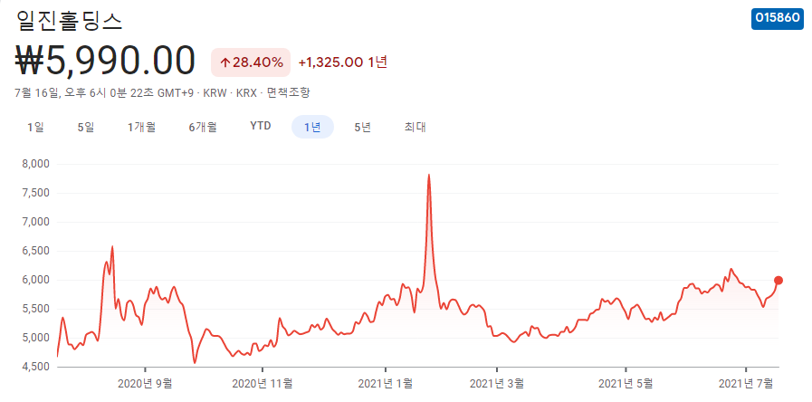Click the 2021년 1월 x-axis label
Image resolution: width=812 pixels, height=402 pixels.
point(386,384)
